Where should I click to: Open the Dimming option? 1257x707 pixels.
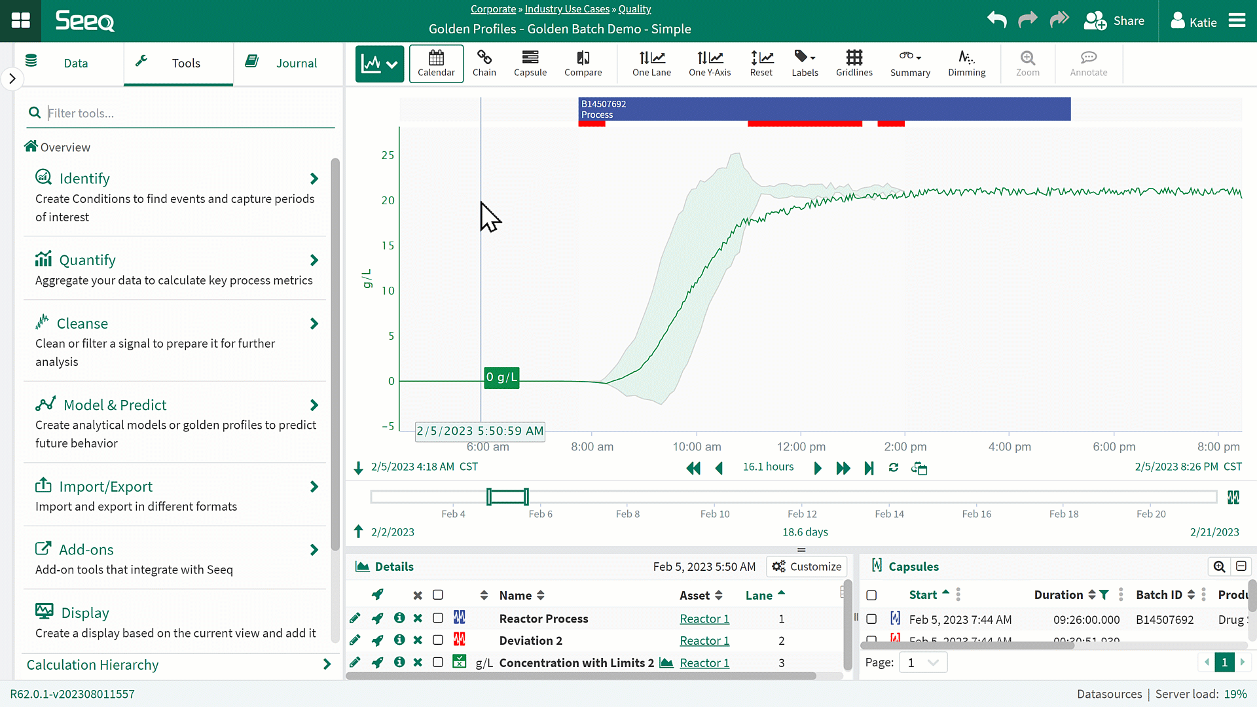(967, 63)
